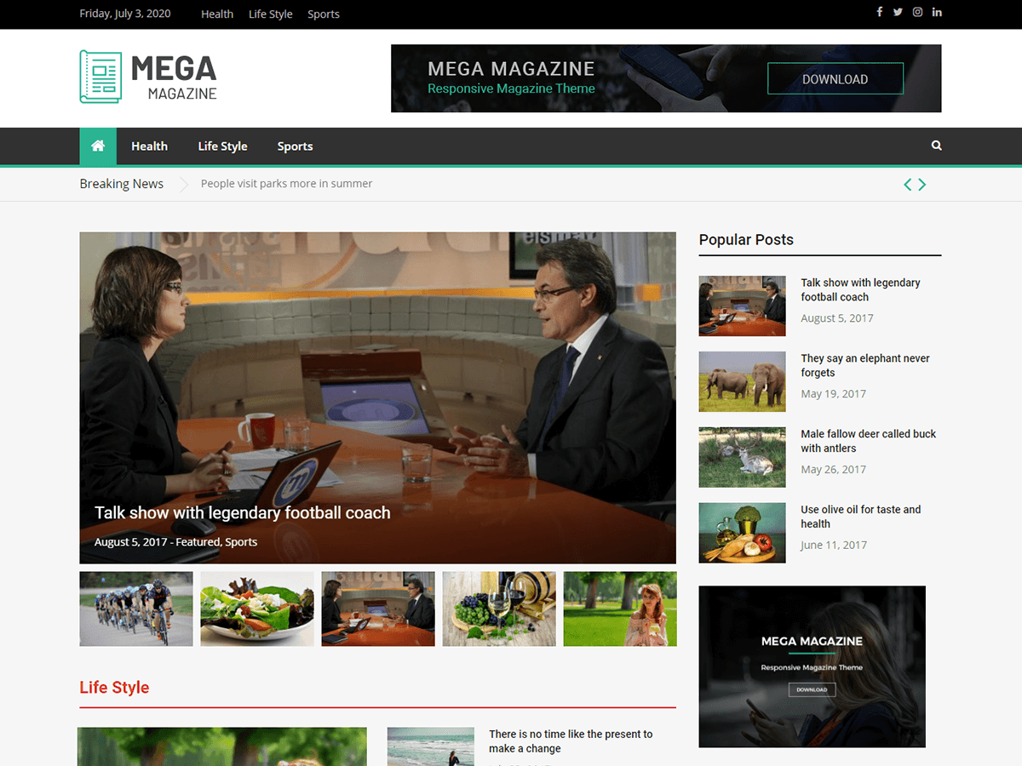The image size is (1022, 766).
Task: Open the Sports navigation menu item
Action: click(295, 146)
